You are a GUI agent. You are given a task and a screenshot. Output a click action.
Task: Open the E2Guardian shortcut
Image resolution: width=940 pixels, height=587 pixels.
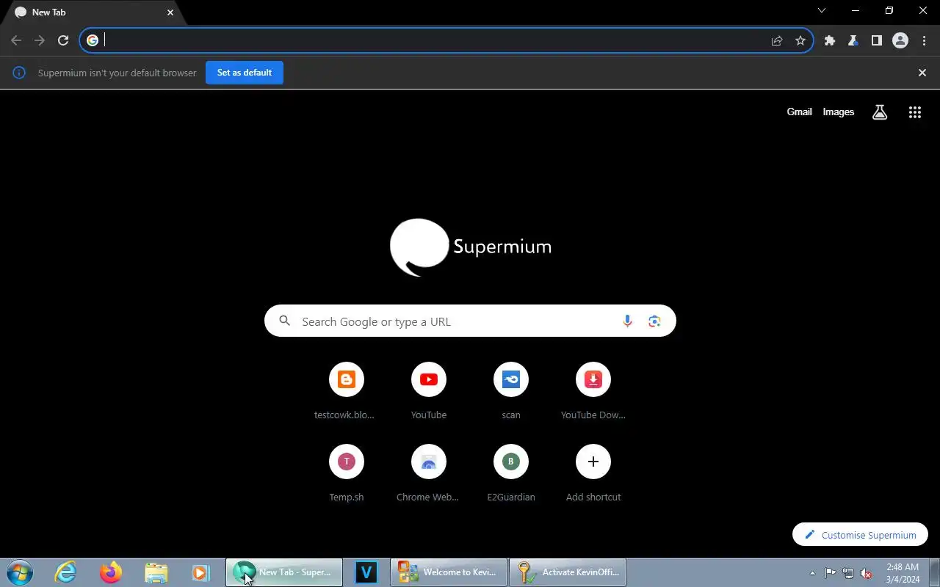click(x=511, y=472)
